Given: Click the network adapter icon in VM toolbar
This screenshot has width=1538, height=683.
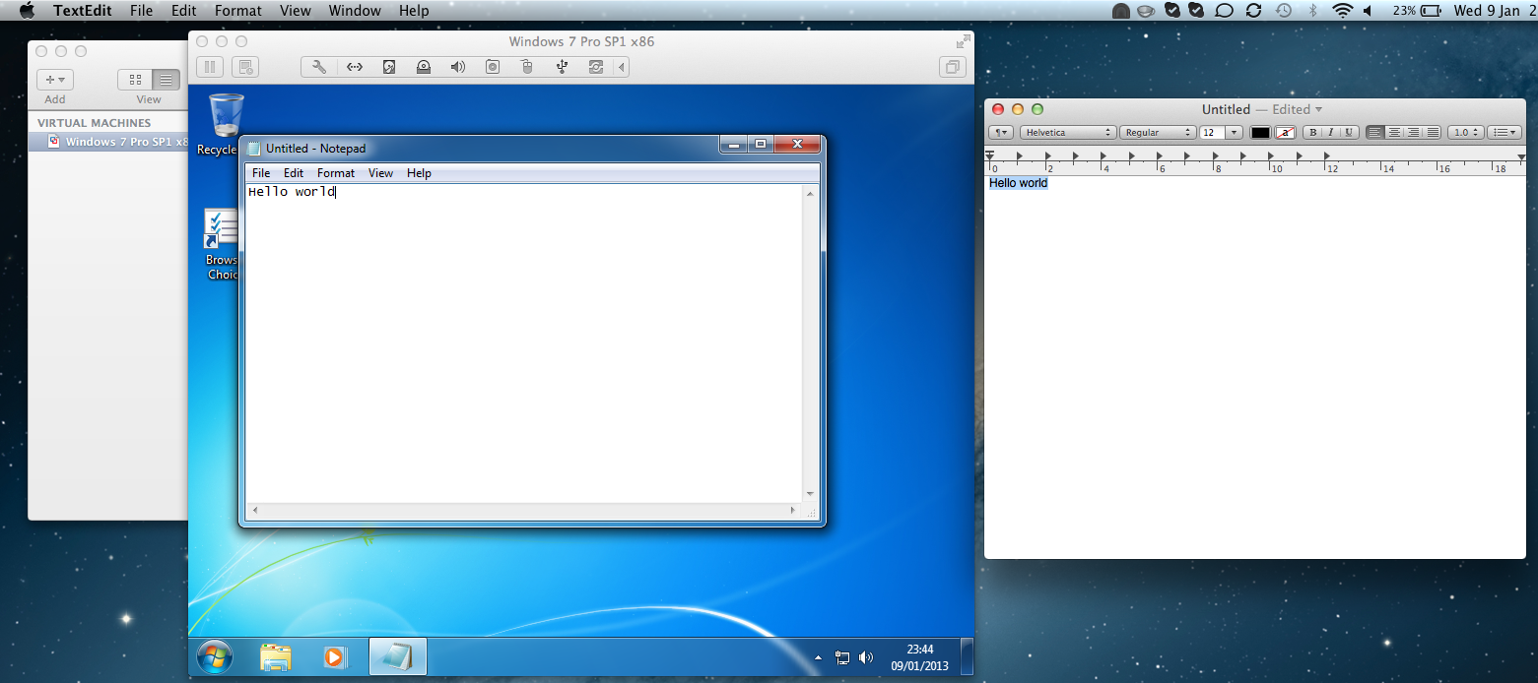Looking at the screenshot, I should pos(354,67).
